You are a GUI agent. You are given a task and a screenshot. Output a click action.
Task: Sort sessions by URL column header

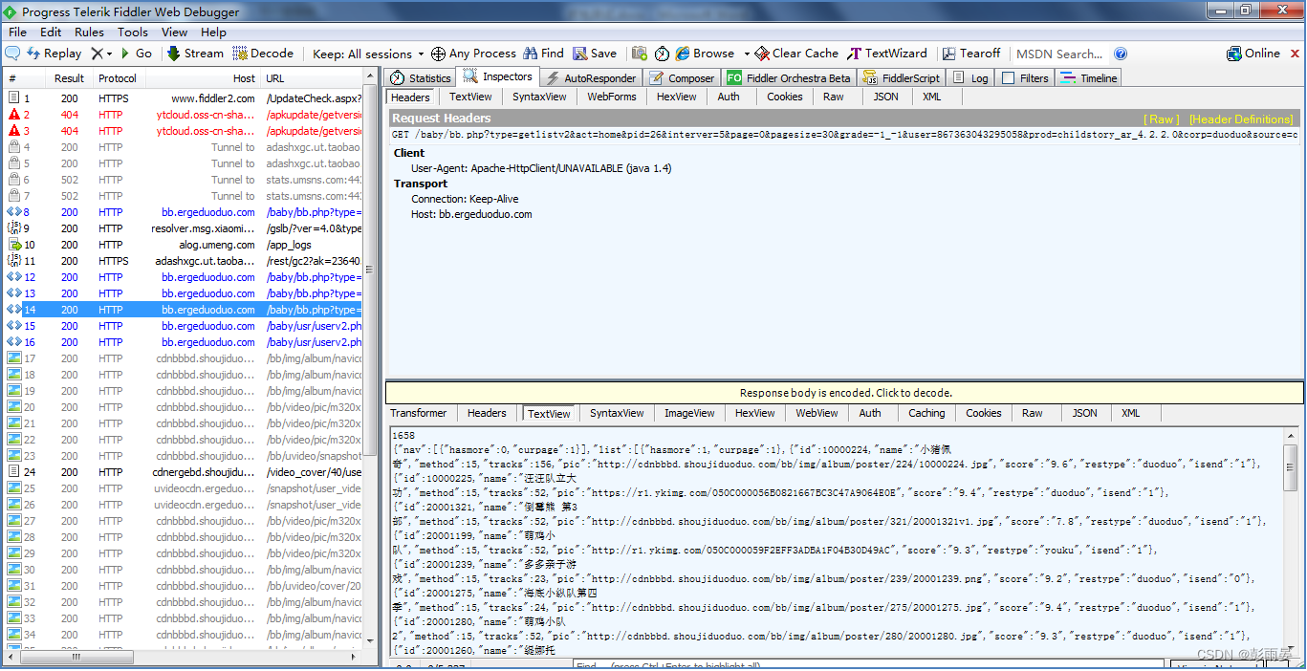[x=314, y=78]
